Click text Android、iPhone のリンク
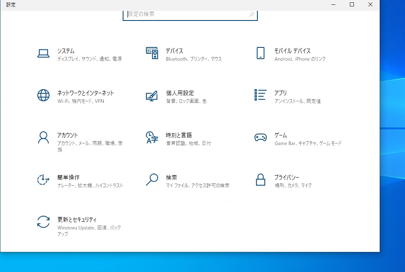Image resolution: width=405 pixels, height=272 pixels. point(300,59)
